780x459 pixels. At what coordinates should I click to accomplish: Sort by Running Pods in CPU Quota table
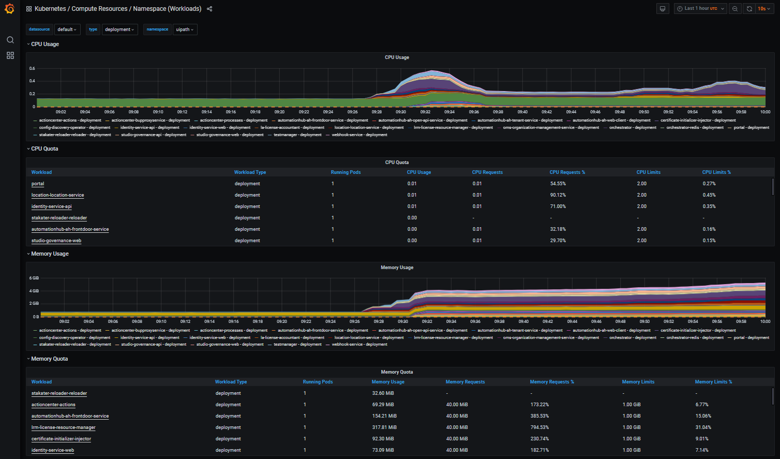pyautogui.click(x=346, y=172)
